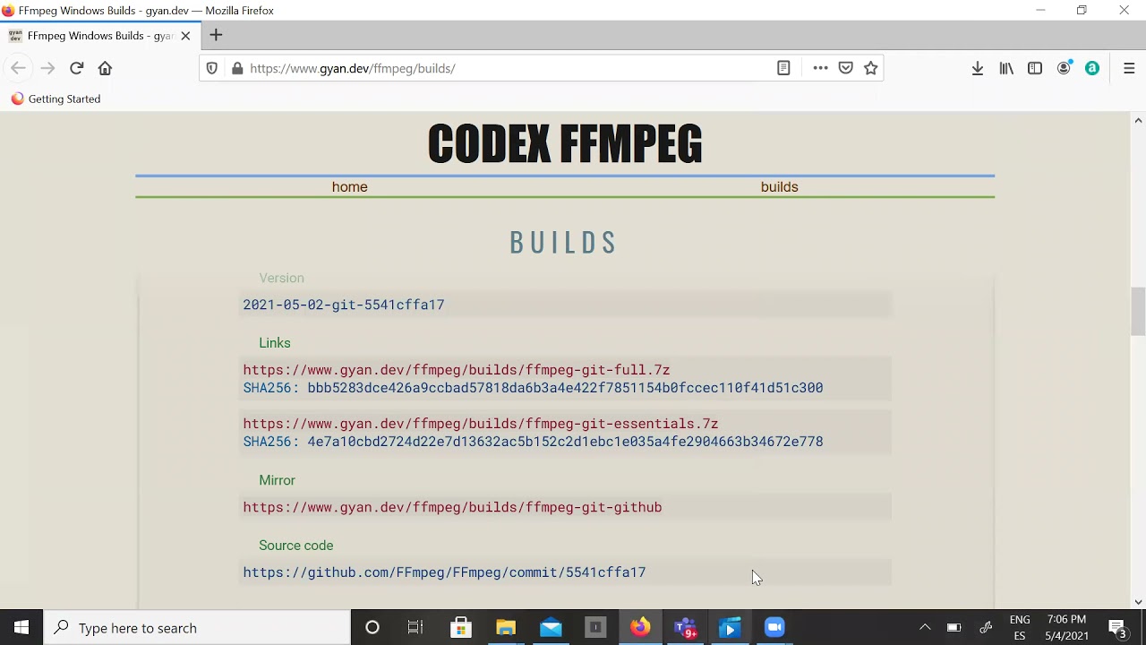Click the SHA256 hash starting with bbb5283
Viewport: 1146px width, 645px height.
point(565,388)
